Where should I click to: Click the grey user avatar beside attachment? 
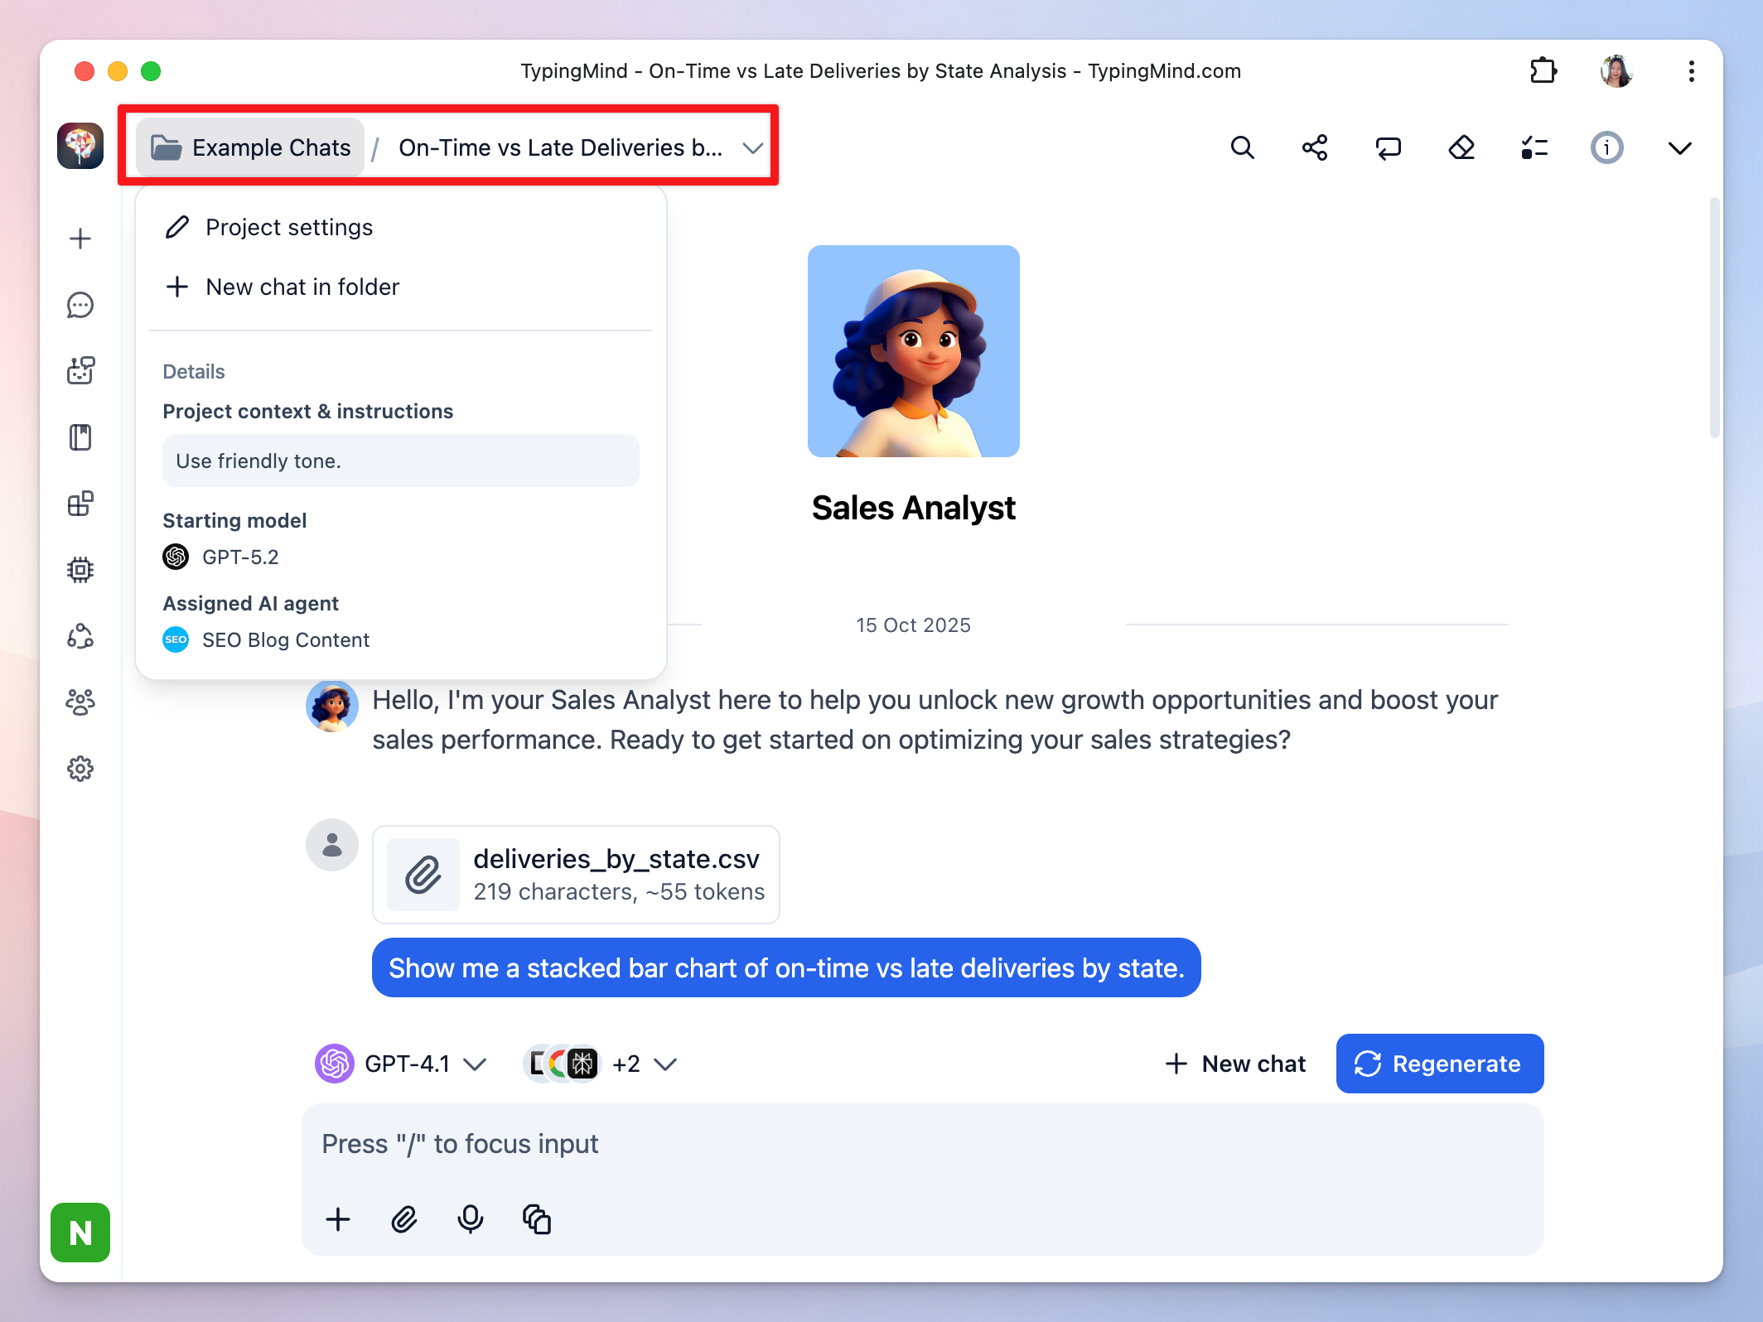tap(332, 845)
